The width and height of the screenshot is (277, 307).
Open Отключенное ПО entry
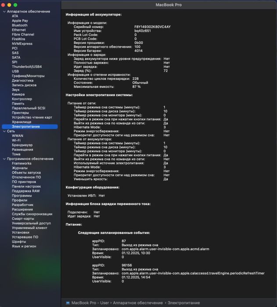click(x=26, y=177)
